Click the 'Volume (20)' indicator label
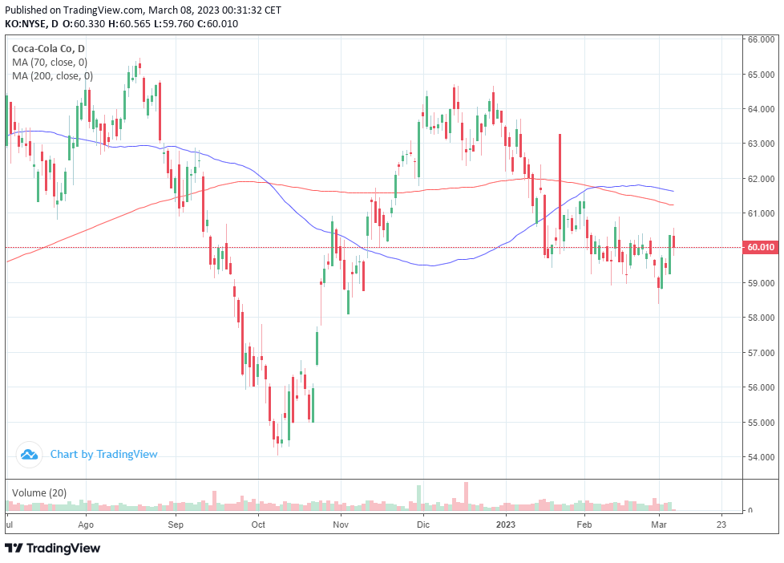 click(x=39, y=493)
